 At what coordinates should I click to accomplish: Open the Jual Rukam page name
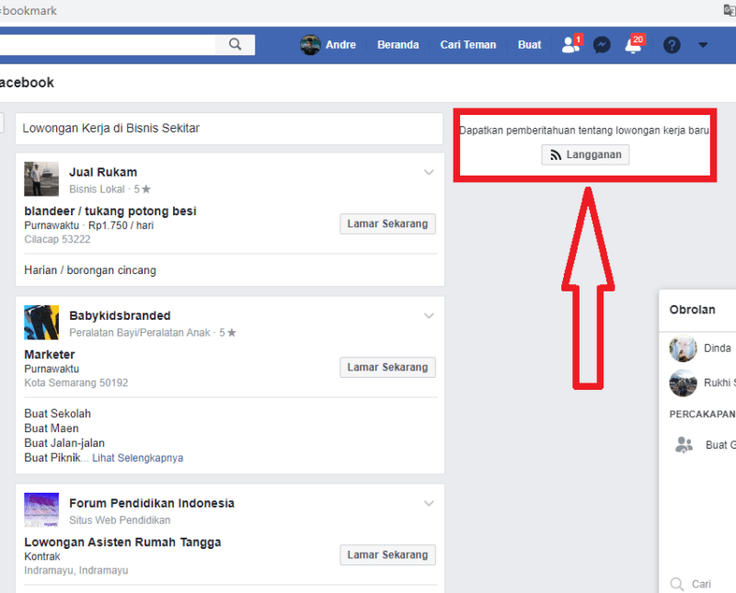click(x=103, y=172)
